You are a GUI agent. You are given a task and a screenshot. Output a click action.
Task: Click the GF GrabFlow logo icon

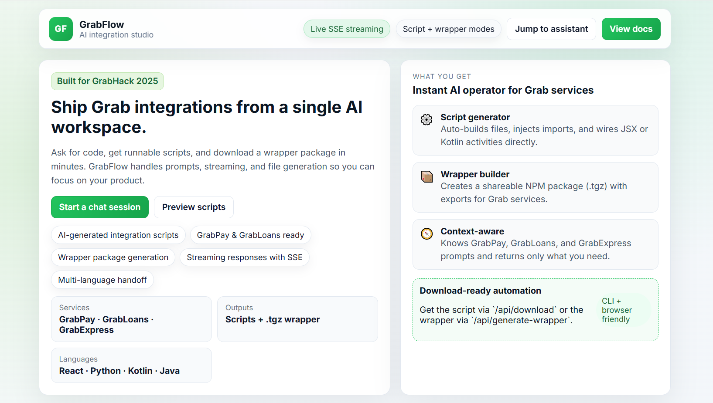tap(61, 29)
